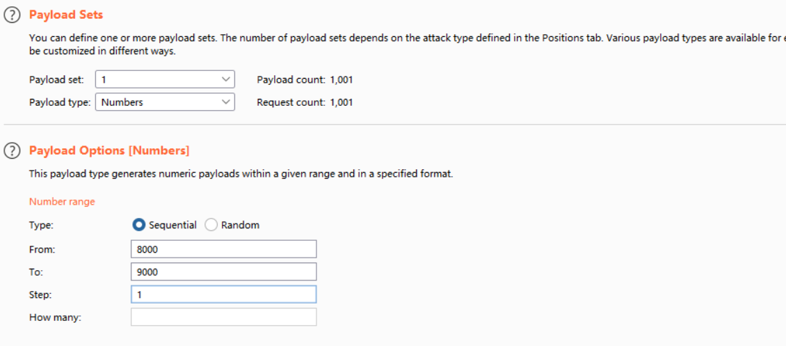Focus the Step input field

click(223, 294)
